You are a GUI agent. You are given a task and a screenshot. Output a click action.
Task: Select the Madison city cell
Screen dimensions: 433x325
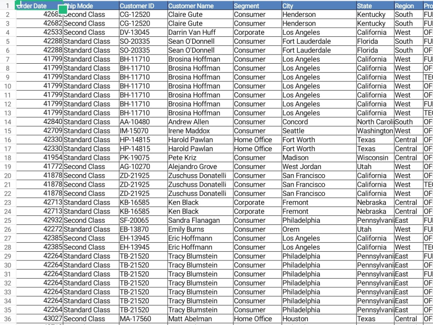(319, 158)
